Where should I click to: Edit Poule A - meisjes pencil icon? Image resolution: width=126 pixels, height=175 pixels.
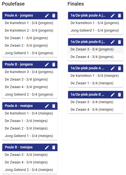[x=47, y=106]
